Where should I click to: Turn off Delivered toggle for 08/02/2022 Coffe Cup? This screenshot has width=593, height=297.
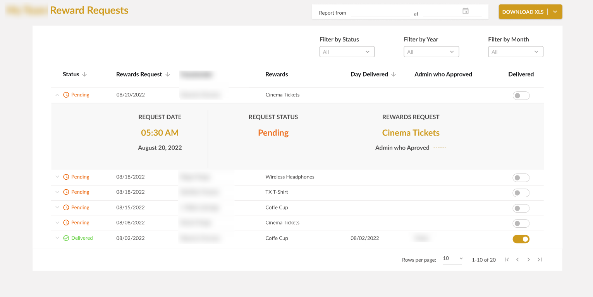(x=521, y=239)
